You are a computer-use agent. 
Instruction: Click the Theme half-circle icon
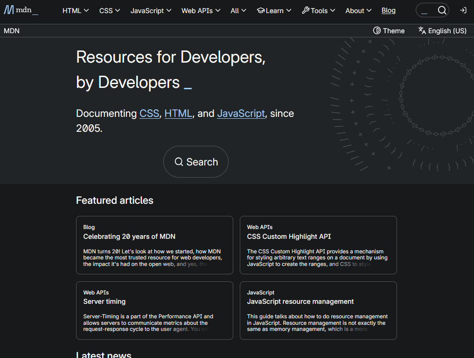pos(377,31)
